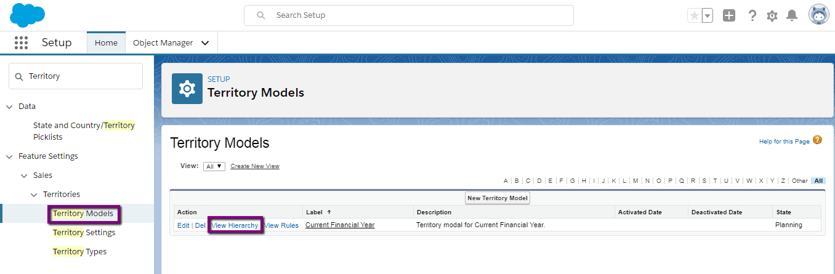Viewport: 835px width, 274px height.
Task: Open the notifications bell icon
Action: point(792,15)
